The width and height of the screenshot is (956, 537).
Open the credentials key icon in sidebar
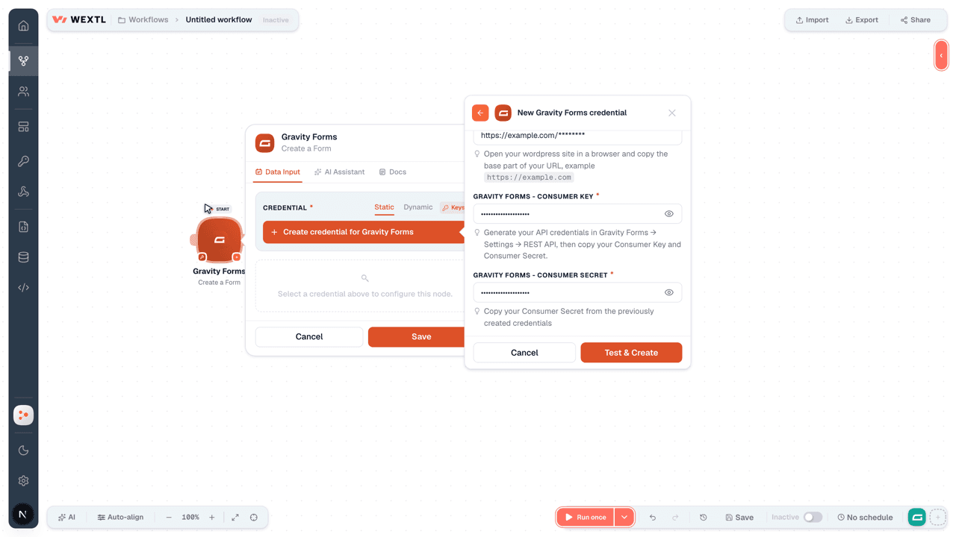(23, 161)
